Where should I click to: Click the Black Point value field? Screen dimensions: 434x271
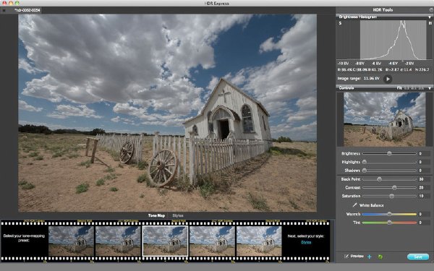coord(424,179)
